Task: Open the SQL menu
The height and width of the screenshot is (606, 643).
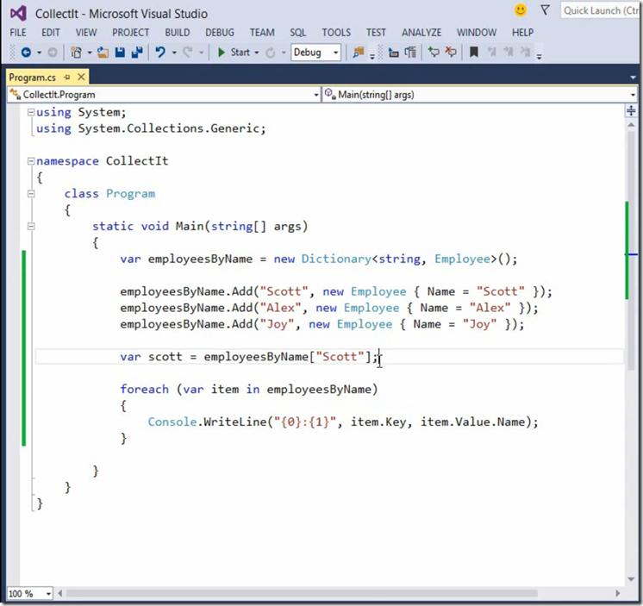Action: click(x=298, y=33)
